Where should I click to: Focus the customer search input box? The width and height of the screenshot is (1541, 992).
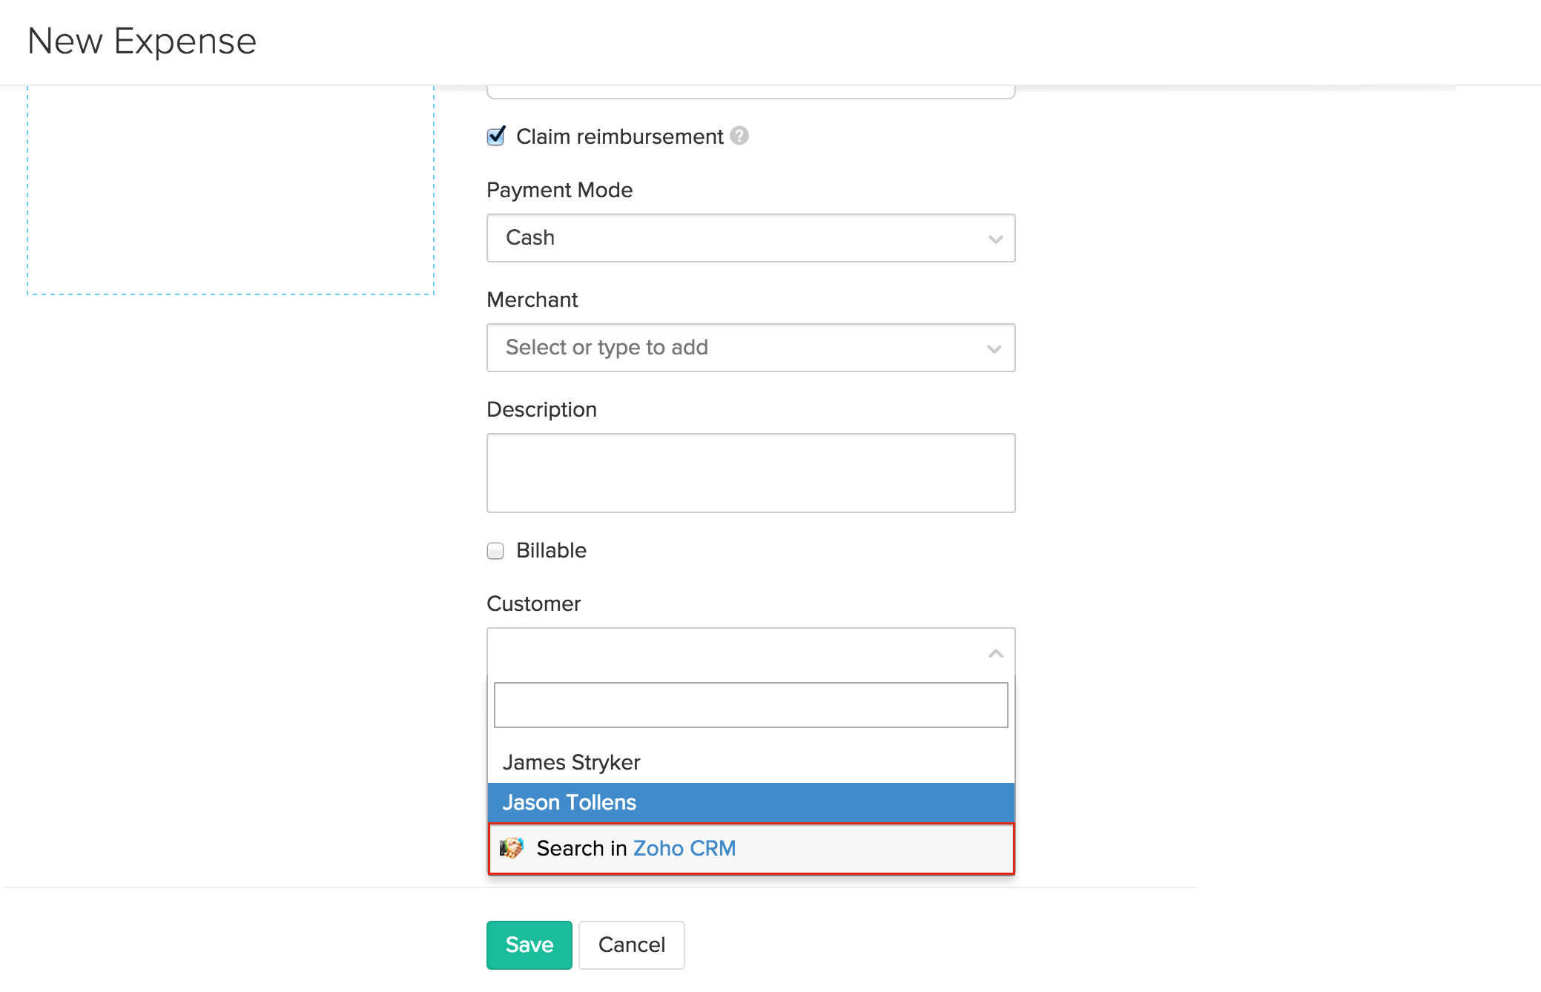pos(750,705)
